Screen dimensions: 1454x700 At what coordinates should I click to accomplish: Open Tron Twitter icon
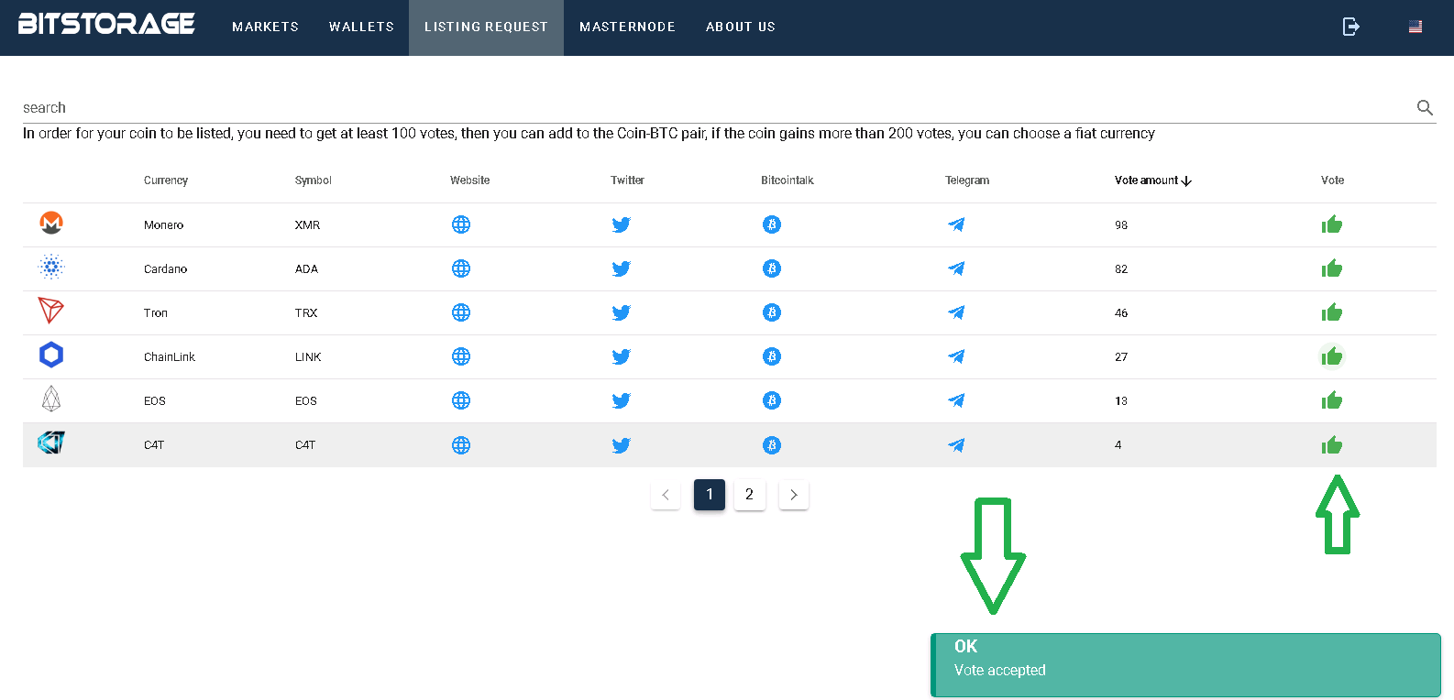(622, 312)
